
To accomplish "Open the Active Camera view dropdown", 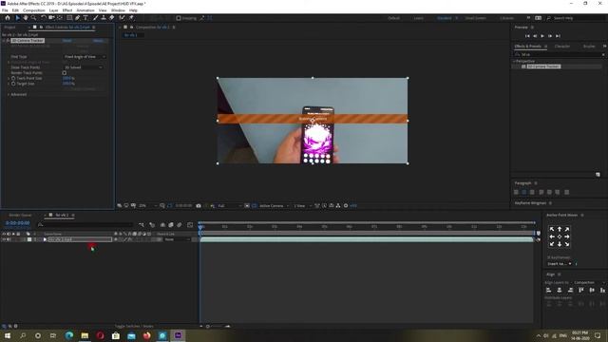I will pos(274,206).
